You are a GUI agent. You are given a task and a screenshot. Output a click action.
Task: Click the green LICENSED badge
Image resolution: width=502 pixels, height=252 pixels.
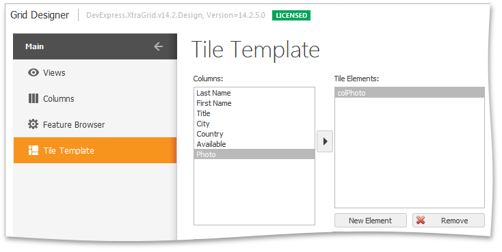(291, 15)
